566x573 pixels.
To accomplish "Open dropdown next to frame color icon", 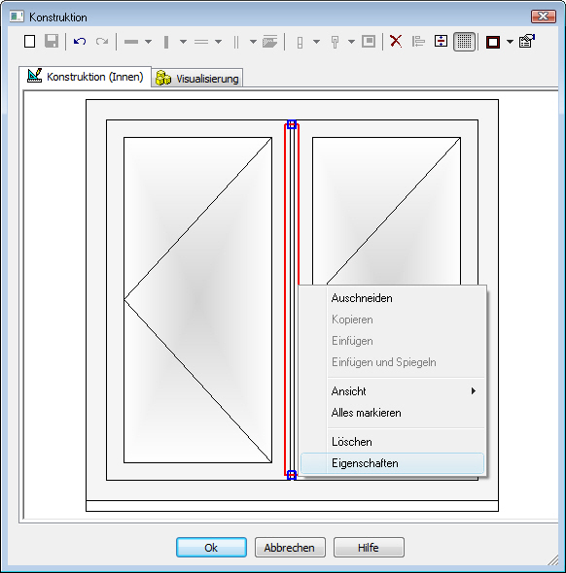I will (x=510, y=42).
